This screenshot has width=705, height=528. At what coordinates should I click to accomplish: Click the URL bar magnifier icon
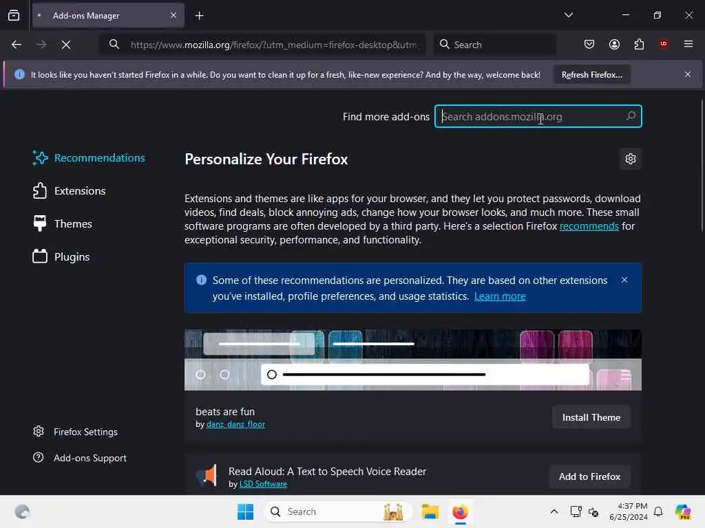(114, 44)
